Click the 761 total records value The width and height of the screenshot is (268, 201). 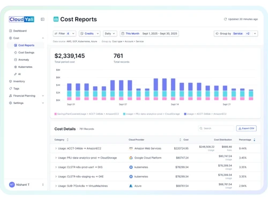point(118,56)
